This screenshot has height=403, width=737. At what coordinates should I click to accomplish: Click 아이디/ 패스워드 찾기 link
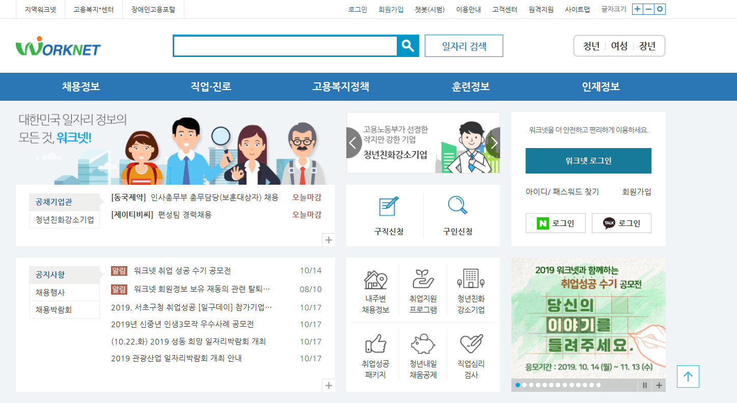click(562, 192)
